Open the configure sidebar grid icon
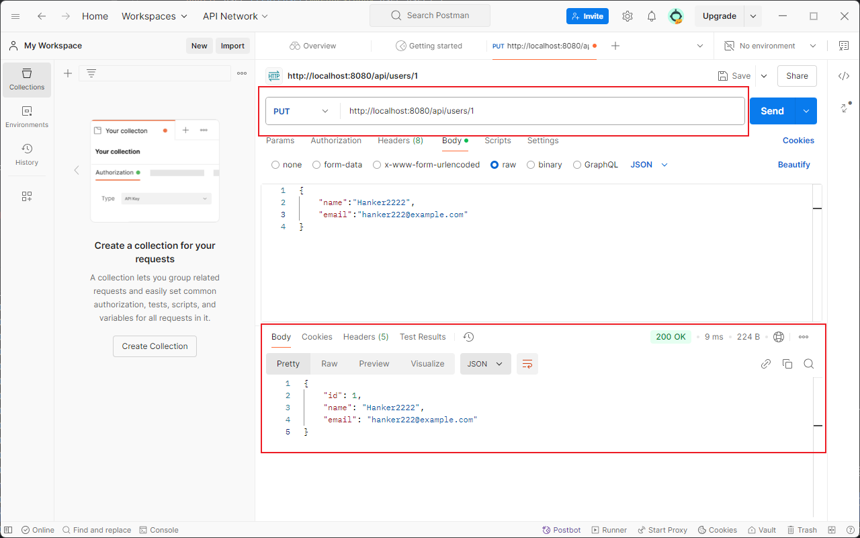 pyautogui.click(x=27, y=196)
